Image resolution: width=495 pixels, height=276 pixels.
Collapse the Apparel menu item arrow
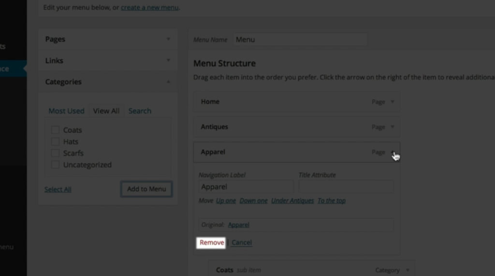click(x=393, y=152)
